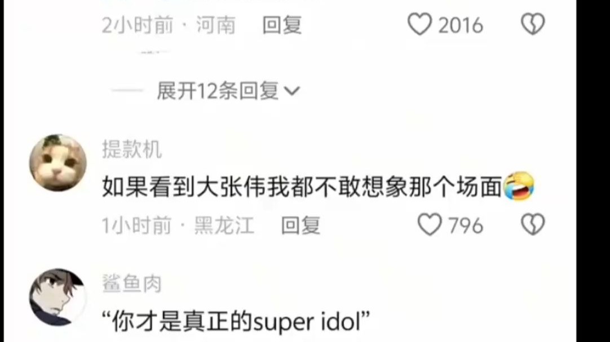The height and width of the screenshot is (342, 610).
Task: Dislike the Henan comment with broken heart
Action: click(x=533, y=24)
